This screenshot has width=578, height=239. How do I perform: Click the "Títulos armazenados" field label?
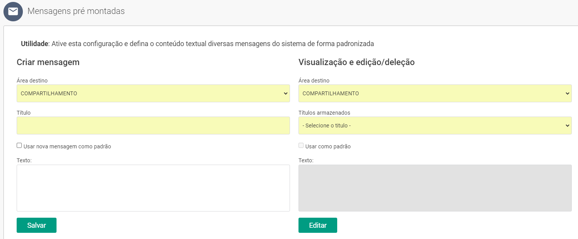tap(324, 113)
